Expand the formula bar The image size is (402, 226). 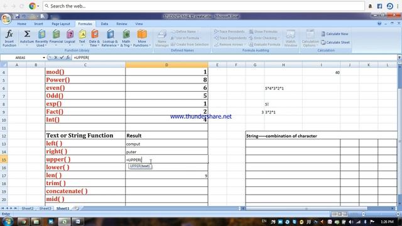point(399,58)
